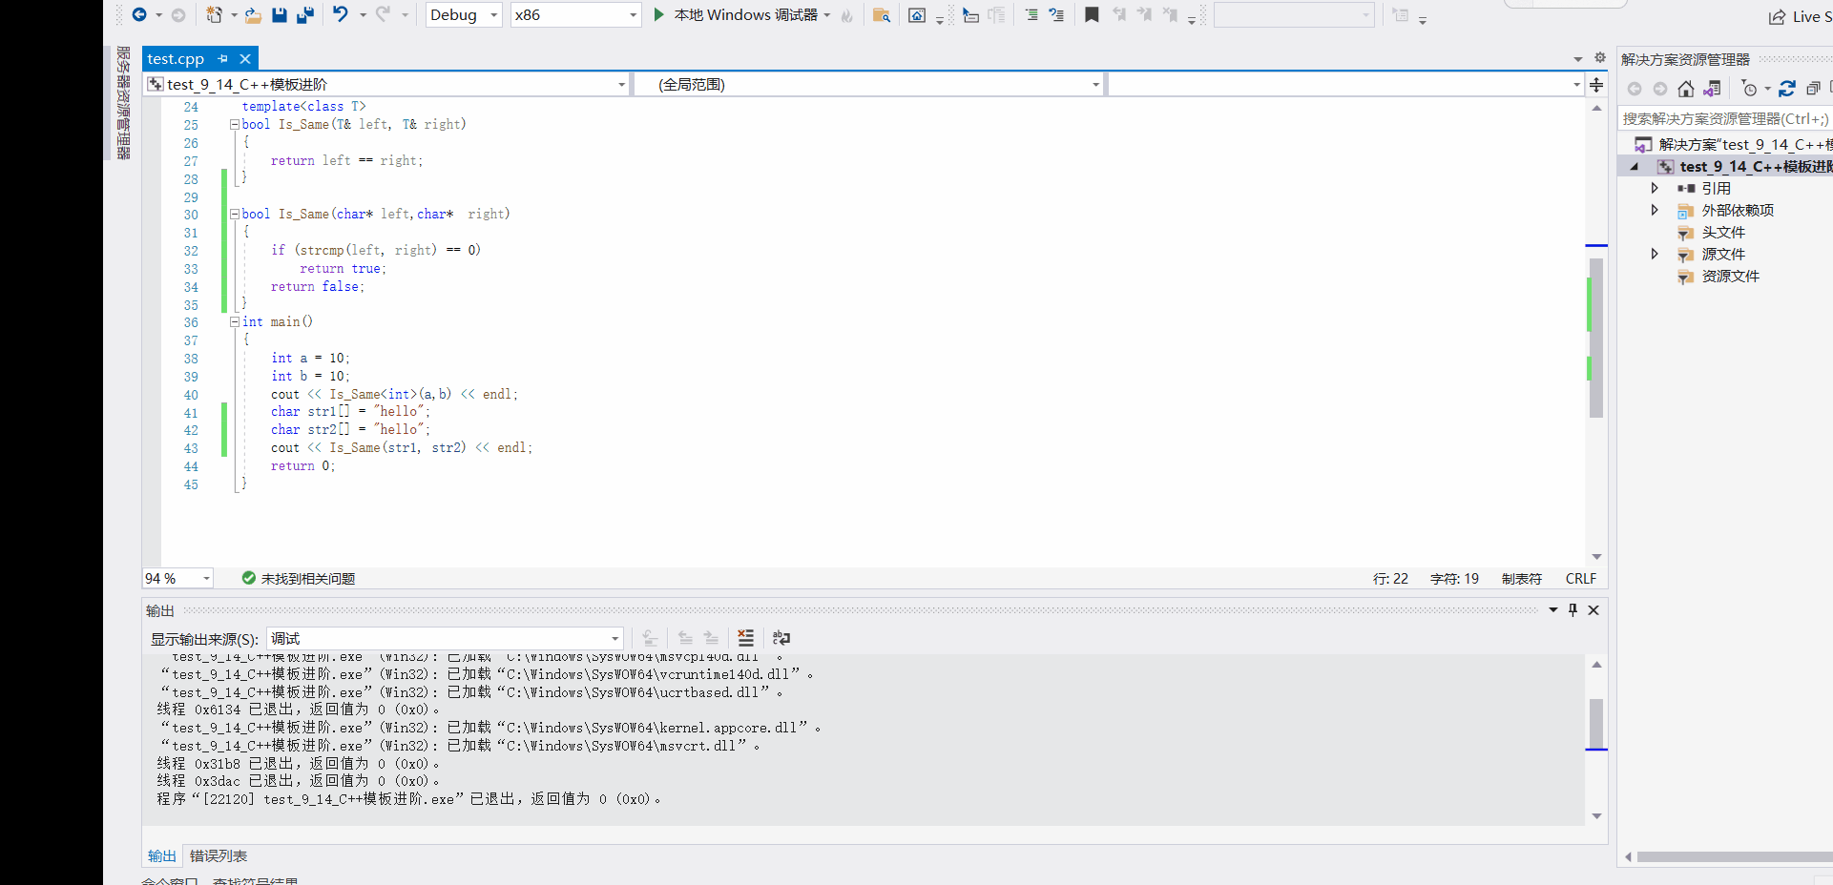This screenshot has width=1833, height=885.
Task: Click the toolbar icon left of overflow arrow
Action: [x=917, y=14]
